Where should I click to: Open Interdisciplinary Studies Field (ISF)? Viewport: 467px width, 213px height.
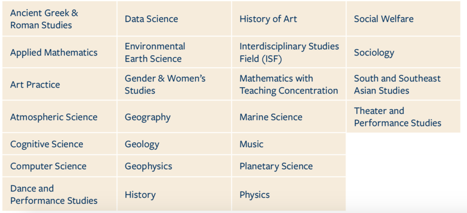289,52
